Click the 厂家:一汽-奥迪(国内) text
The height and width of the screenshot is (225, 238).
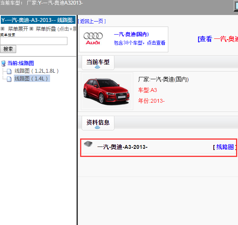pyautogui.click(x=163, y=79)
